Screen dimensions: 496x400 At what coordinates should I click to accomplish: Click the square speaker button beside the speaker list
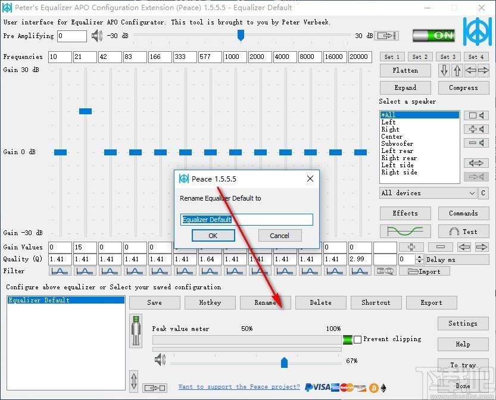tap(476, 115)
